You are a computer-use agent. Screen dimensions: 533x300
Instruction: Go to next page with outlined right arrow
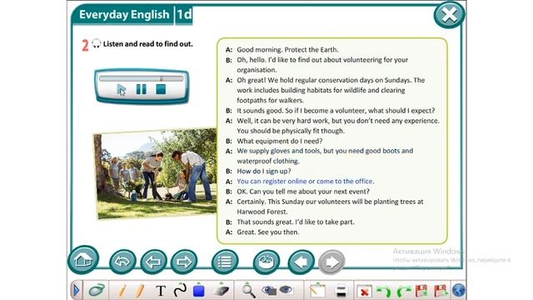pos(183,262)
